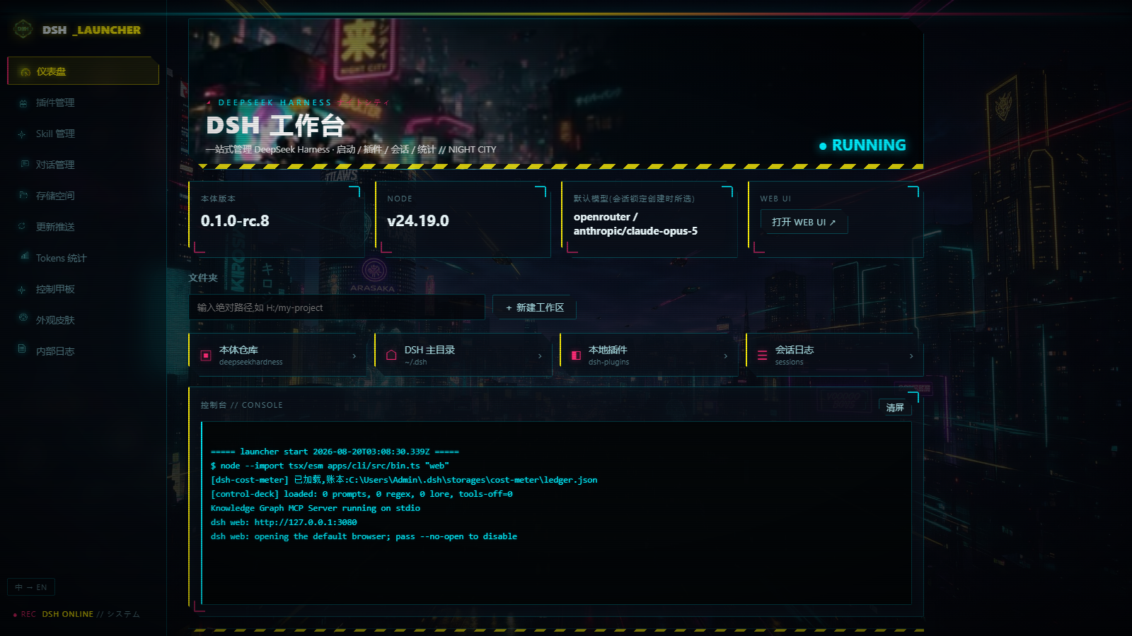This screenshot has height=636, width=1132.
Task: Open 存储空间 page
Action: pos(83,196)
